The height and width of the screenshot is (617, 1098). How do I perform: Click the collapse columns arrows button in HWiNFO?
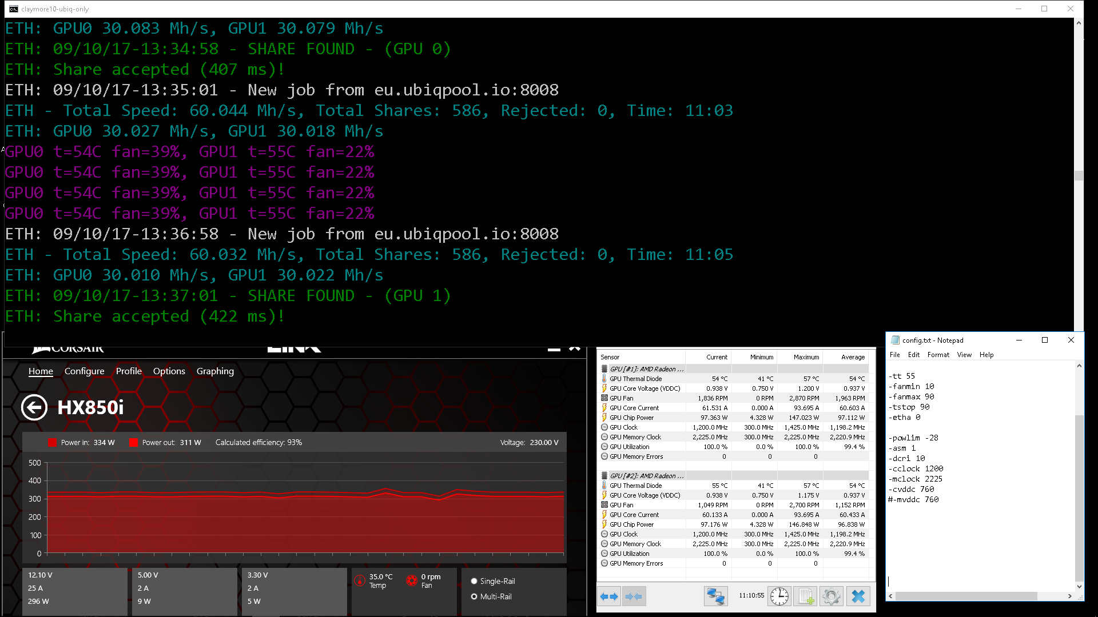tap(634, 596)
